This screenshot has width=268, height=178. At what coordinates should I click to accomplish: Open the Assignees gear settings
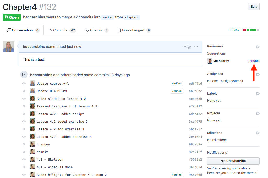point(258,74)
